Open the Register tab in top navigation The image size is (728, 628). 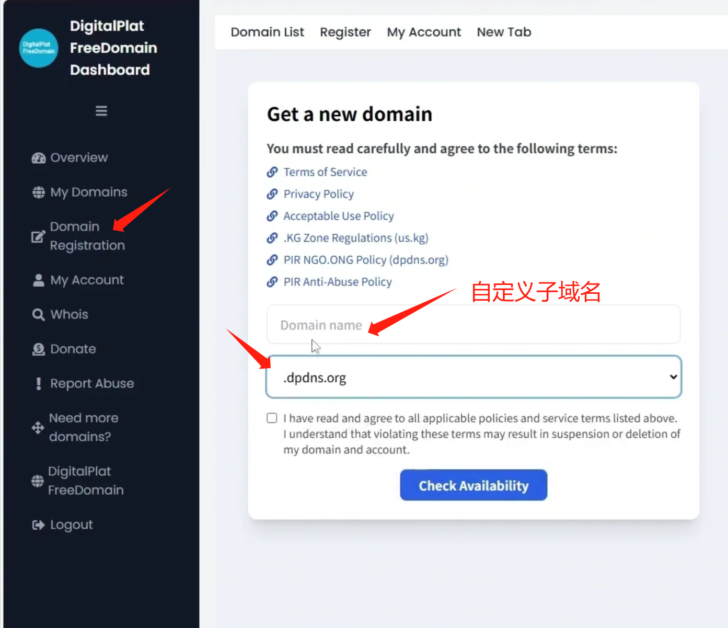tap(345, 32)
